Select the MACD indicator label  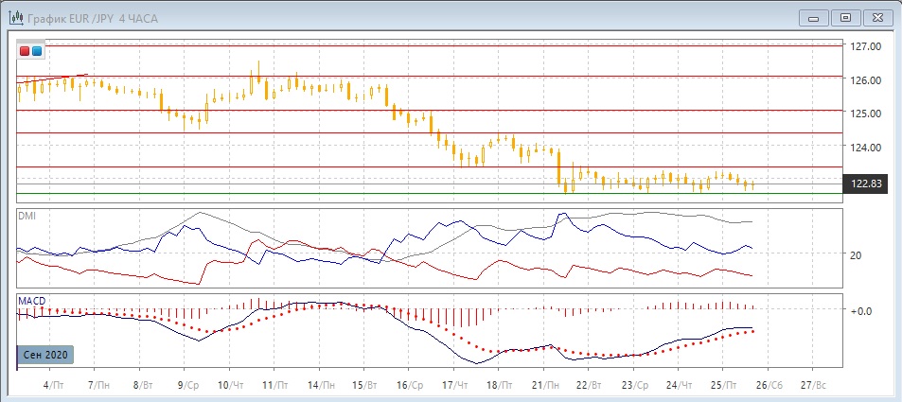pos(31,300)
